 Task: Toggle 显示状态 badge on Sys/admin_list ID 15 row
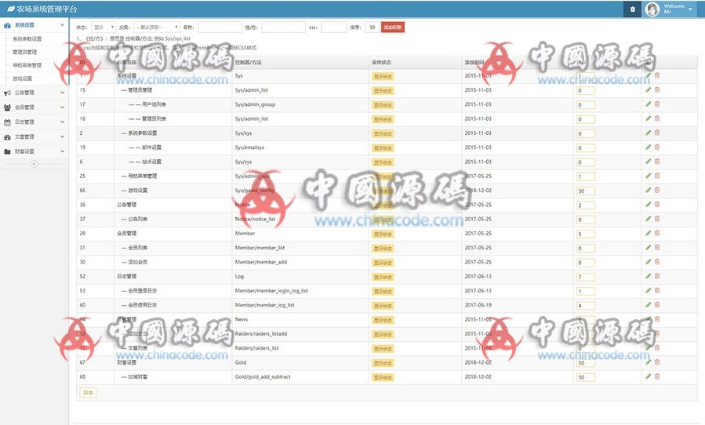pos(382,90)
